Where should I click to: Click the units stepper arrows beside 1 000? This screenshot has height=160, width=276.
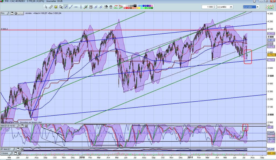[x=214, y=7]
